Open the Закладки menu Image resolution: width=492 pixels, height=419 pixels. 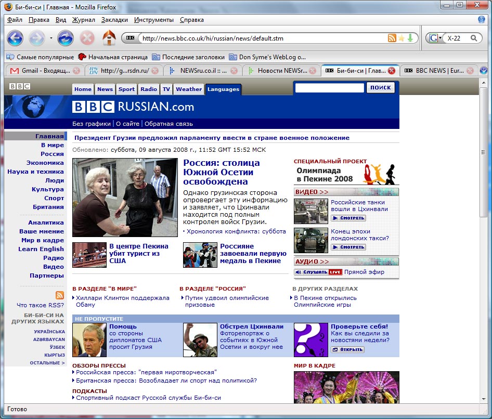[x=114, y=20]
